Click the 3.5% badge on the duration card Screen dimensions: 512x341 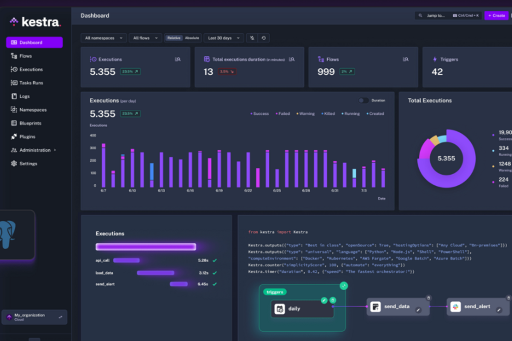pos(227,72)
